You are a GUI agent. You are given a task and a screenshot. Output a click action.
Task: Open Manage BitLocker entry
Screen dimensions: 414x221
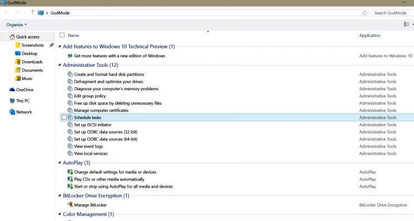pos(90,205)
